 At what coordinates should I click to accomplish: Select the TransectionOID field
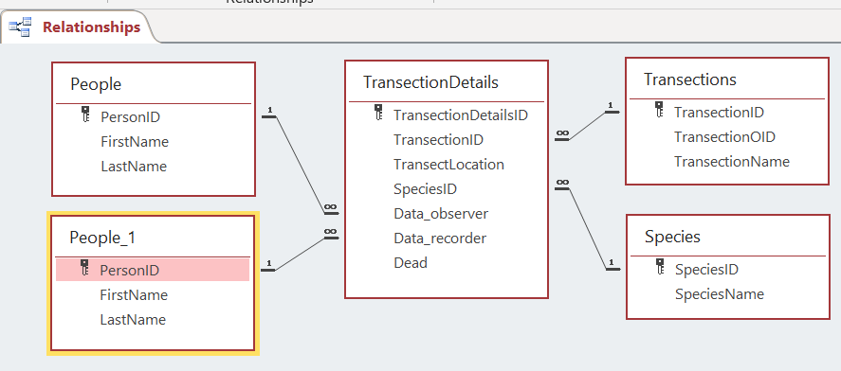point(725,137)
